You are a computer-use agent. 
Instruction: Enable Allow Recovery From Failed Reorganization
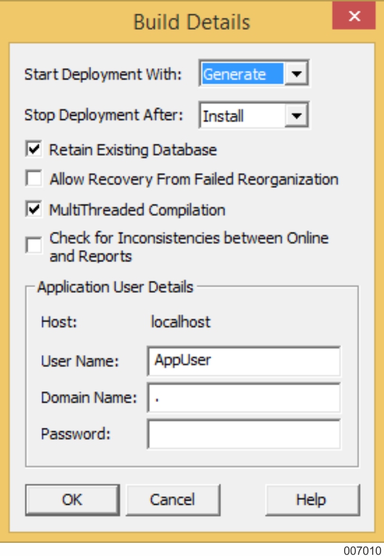point(34,178)
